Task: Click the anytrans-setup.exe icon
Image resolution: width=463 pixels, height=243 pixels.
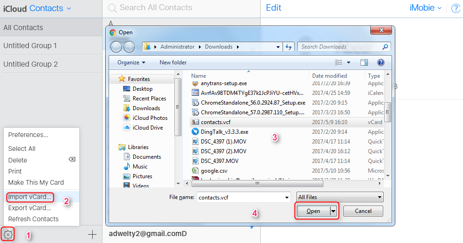Action: pos(195,84)
